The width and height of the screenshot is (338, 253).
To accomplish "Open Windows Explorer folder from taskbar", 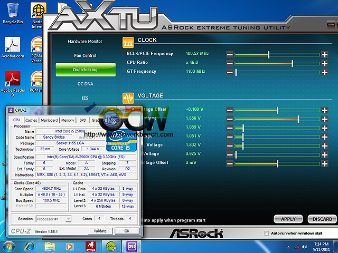I will pyautogui.click(x=50, y=247).
